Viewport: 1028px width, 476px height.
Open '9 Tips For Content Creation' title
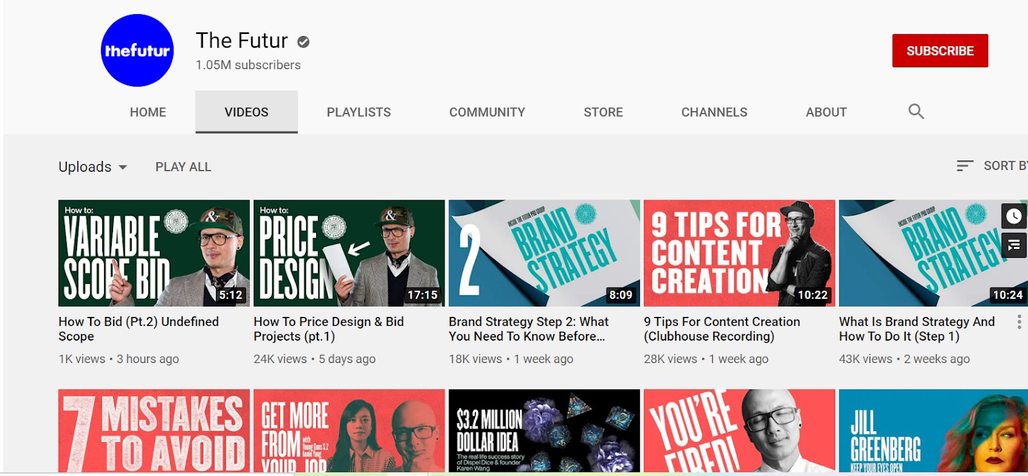point(722,329)
